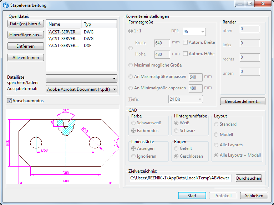
Task: Expand the Ausgabeformat PDF dropdown
Action: point(81,89)
